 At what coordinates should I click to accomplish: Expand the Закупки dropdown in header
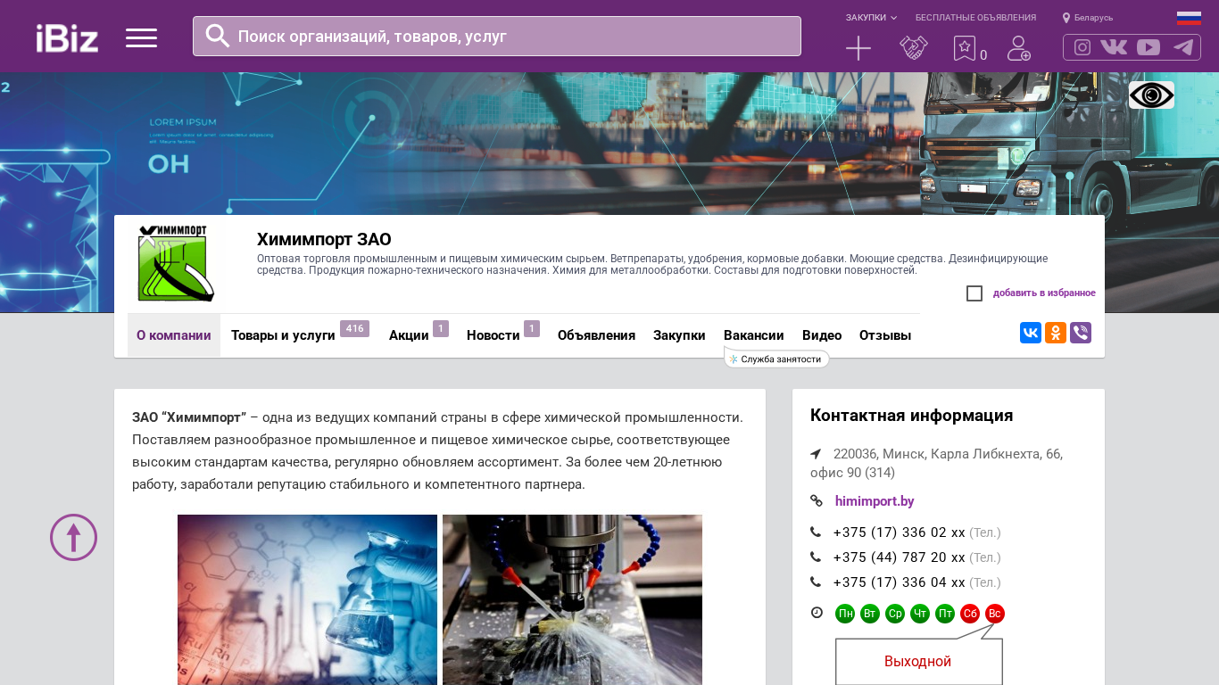tap(871, 18)
